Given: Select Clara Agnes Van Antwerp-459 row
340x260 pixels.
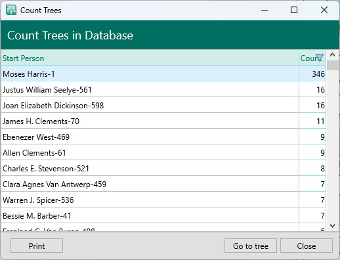Looking at the screenshot, I should (163, 184).
